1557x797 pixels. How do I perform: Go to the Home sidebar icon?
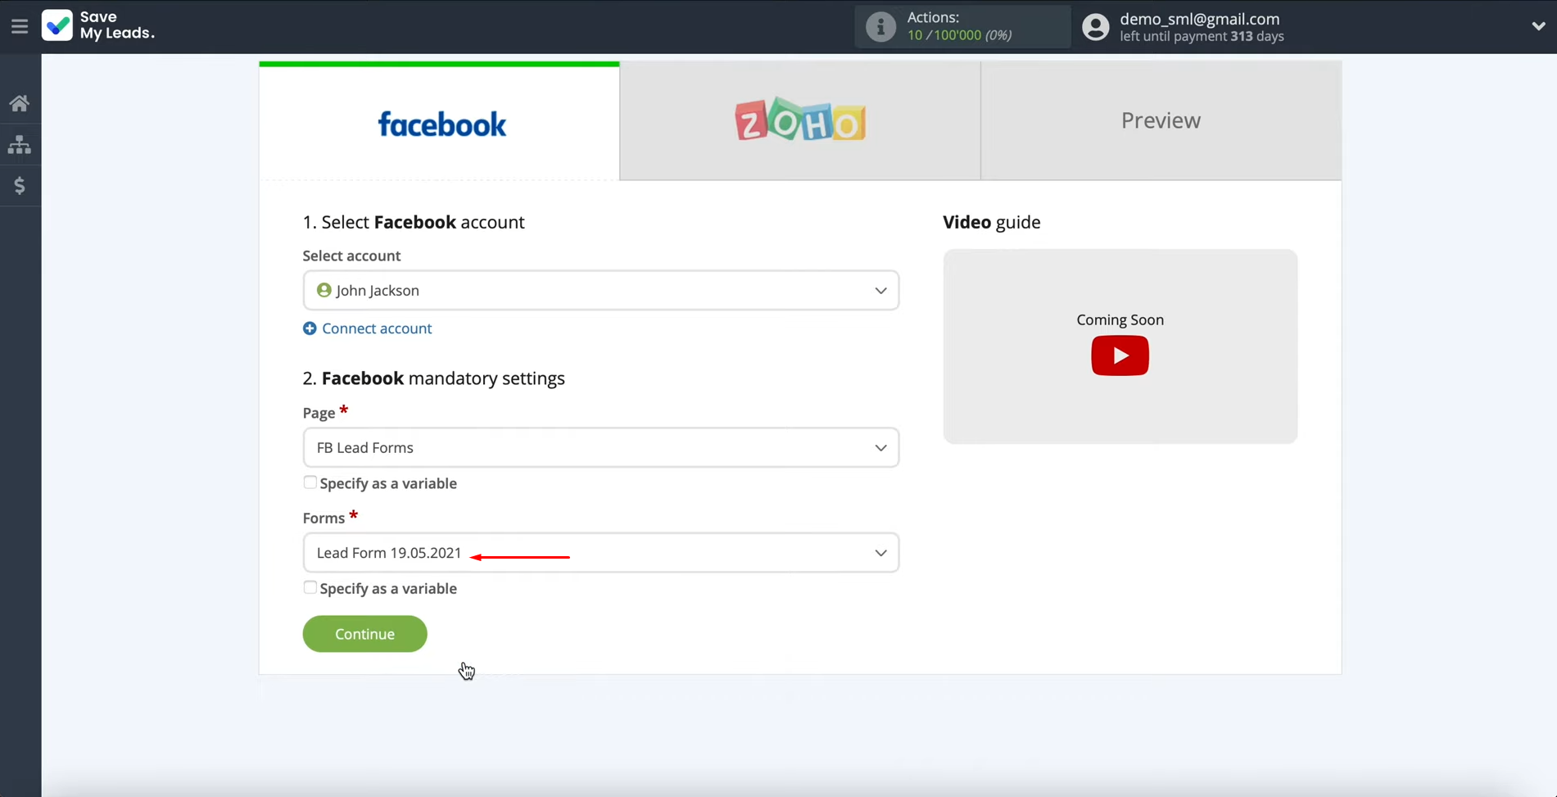(x=20, y=103)
